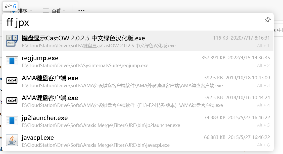Screen dimensions: 283x154
Task: Click the jp2launcher.exe file icon
Action: (12, 120)
